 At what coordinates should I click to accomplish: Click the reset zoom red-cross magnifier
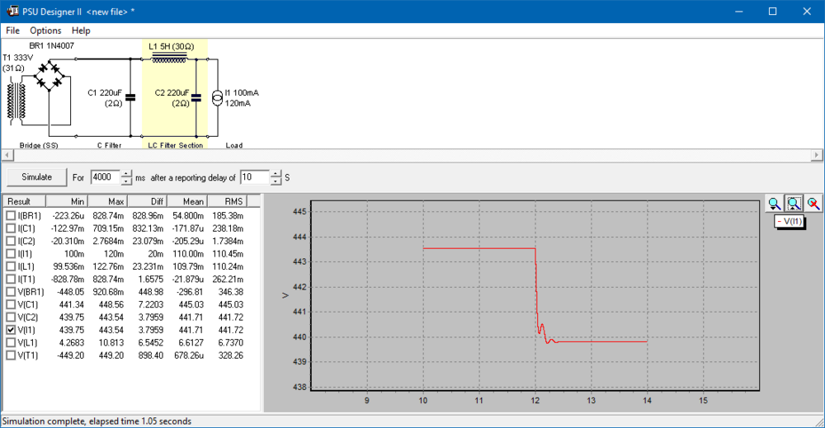coord(813,203)
